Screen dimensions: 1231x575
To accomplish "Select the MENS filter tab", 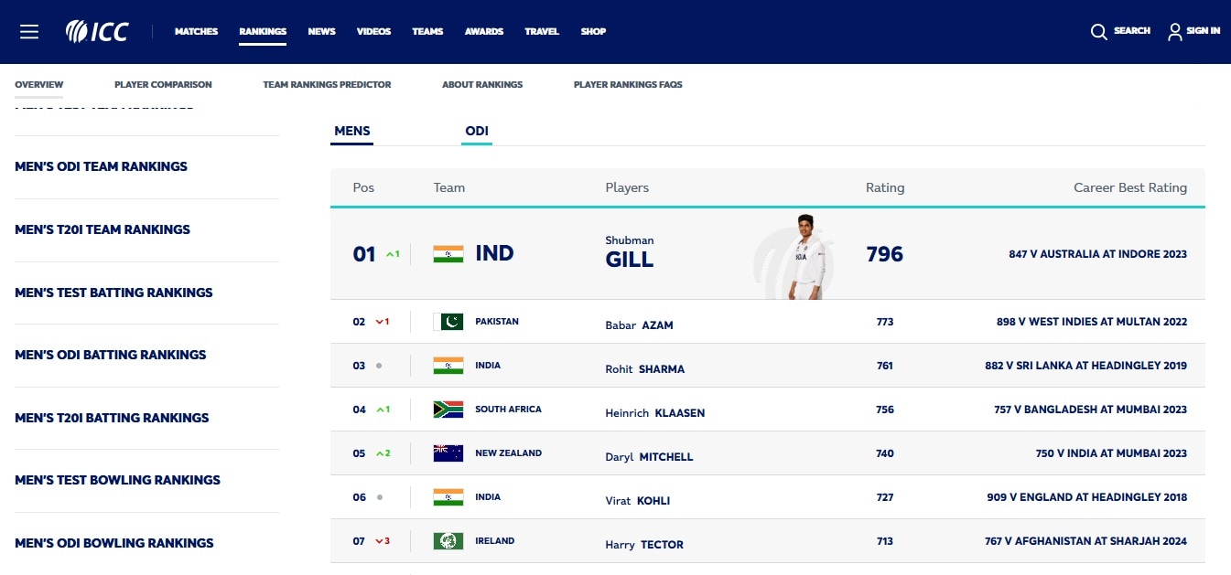I will tap(352, 132).
